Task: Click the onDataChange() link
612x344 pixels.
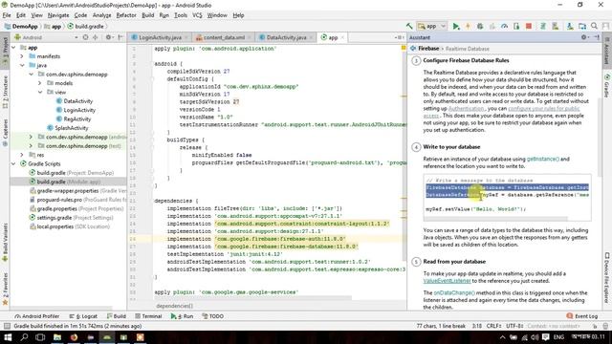Action: pos(454,293)
